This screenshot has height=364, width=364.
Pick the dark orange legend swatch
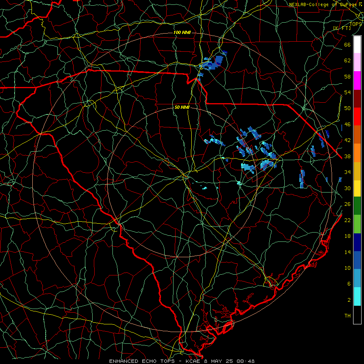[357, 135]
